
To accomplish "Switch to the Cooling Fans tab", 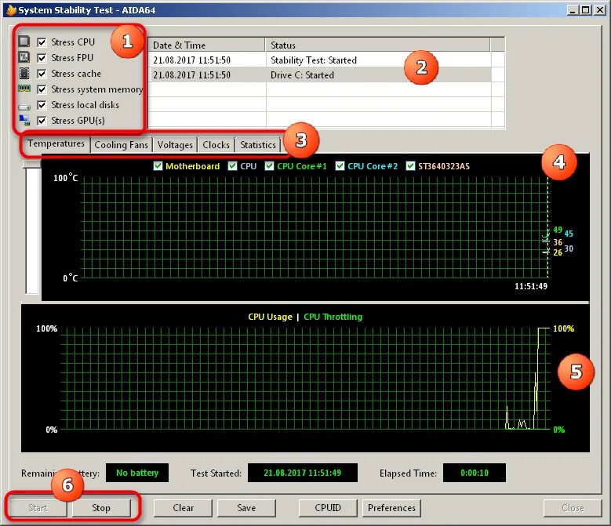I will (122, 145).
